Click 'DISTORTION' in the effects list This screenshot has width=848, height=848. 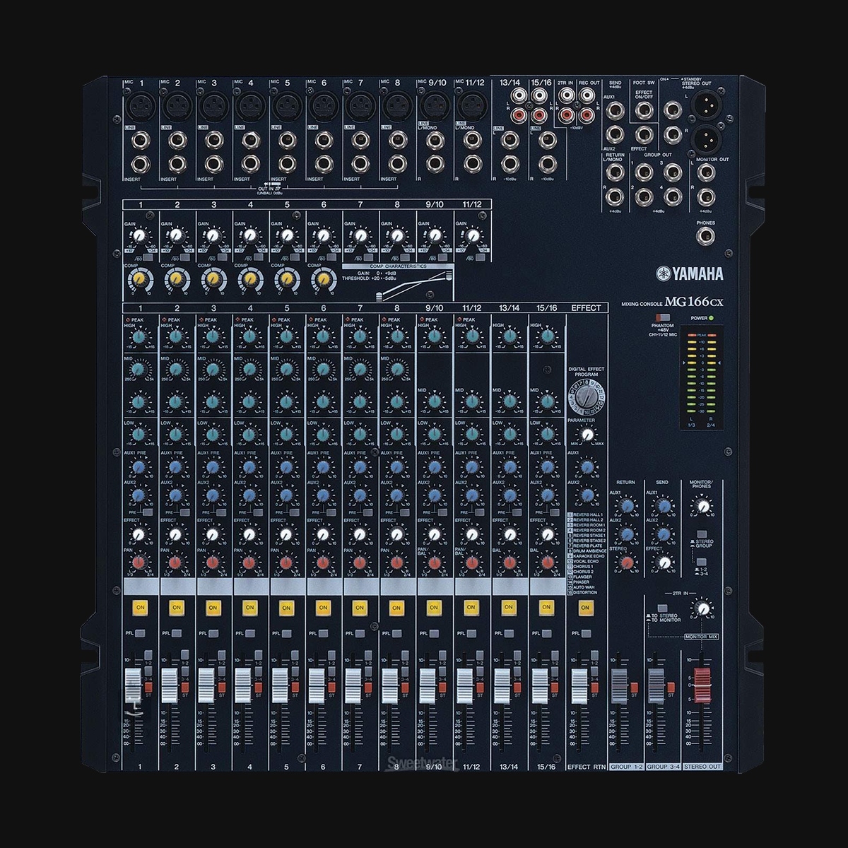tap(584, 592)
